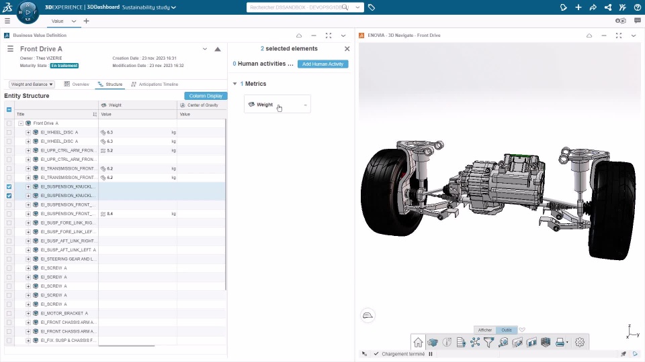Click the markup annotation icon in 3D toolbar
Viewport: 645px width, 362px height.
click(x=517, y=343)
